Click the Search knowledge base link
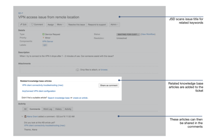The width and height of the screenshot is (216, 140). 59,98
